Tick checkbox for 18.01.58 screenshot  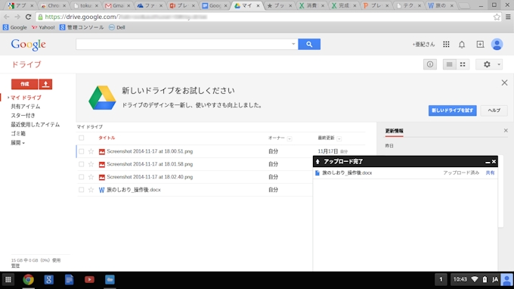82,164
